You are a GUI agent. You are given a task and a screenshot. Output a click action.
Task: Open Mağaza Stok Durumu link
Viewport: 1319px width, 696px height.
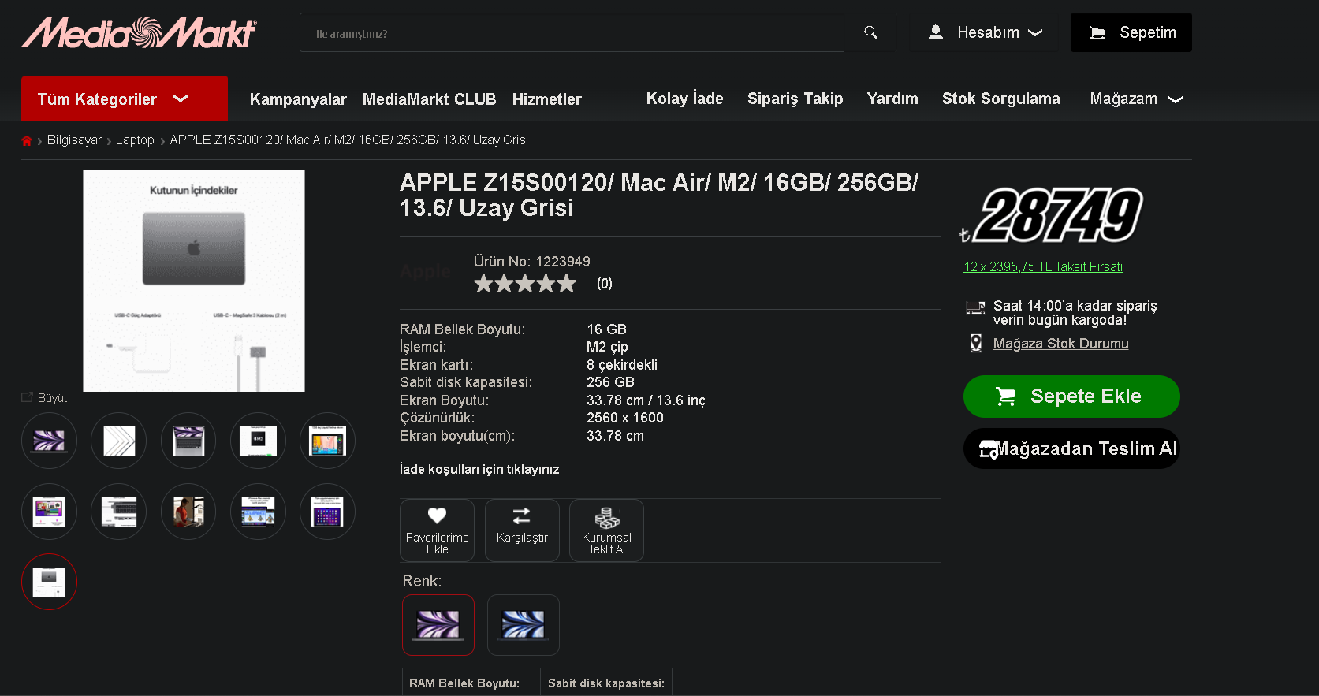pos(1060,344)
